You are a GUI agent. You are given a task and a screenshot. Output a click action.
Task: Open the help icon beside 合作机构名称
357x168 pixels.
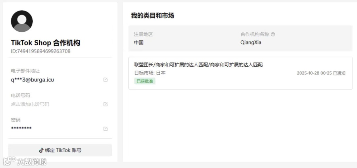point(273,35)
